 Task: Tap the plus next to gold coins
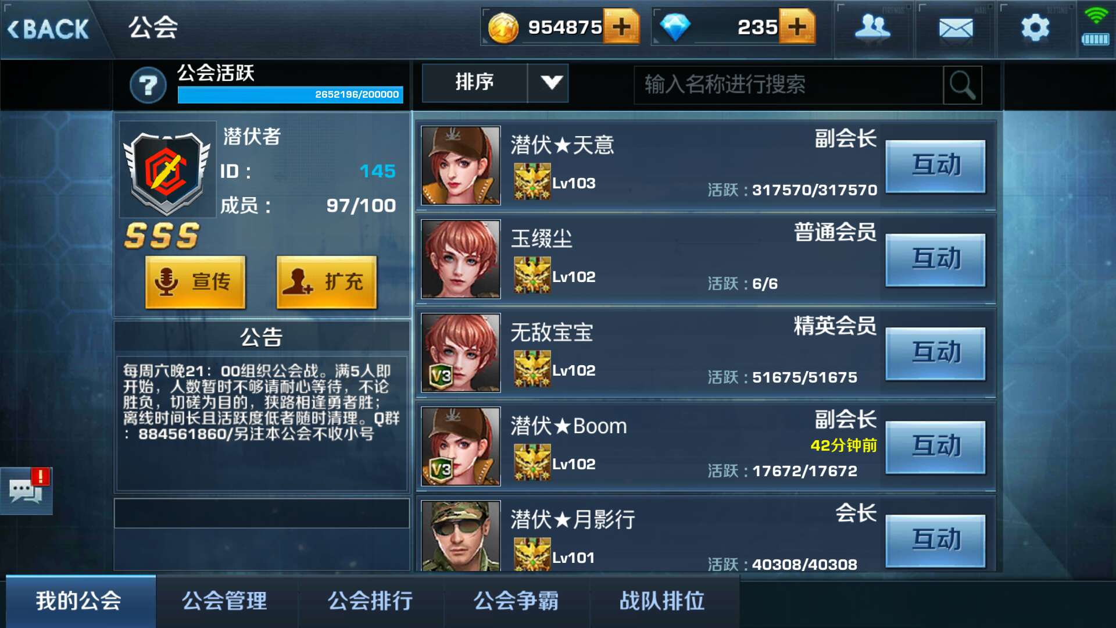tap(621, 27)
